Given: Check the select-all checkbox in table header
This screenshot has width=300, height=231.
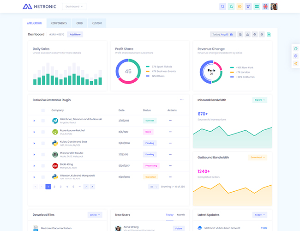Looking at the screenshot, I should tap(43, 110).
